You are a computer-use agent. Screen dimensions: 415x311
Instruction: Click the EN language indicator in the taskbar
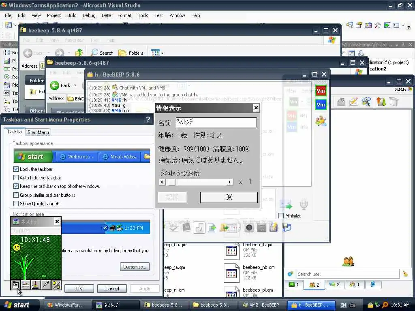tap(343, 305)
